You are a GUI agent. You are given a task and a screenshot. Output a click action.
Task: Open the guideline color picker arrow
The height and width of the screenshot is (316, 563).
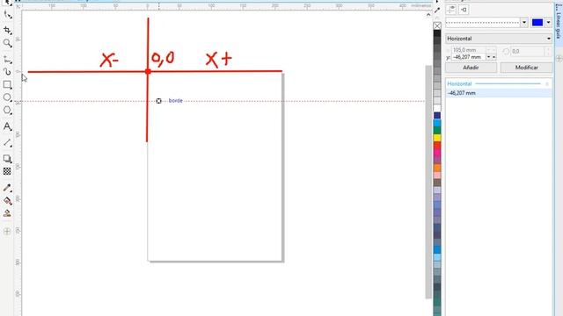548,23
